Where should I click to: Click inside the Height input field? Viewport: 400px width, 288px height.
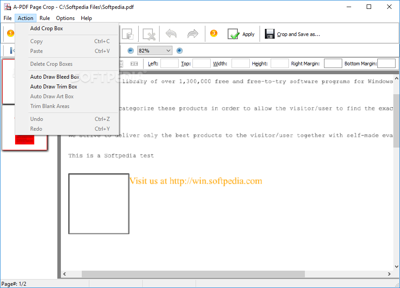pyautogui.click(x=280, y=63)
